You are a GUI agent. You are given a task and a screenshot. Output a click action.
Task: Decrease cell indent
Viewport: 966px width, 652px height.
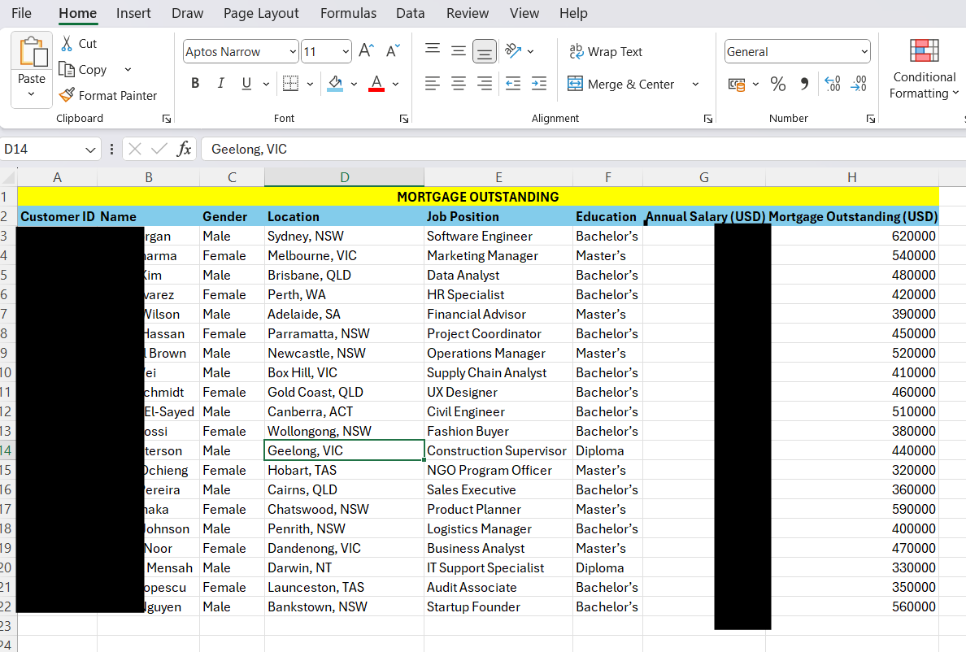[512, 83]
